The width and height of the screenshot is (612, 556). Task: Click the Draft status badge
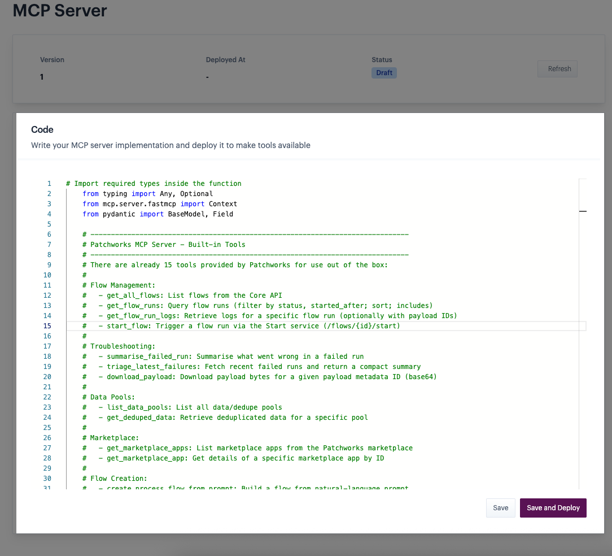coord(384,73)
